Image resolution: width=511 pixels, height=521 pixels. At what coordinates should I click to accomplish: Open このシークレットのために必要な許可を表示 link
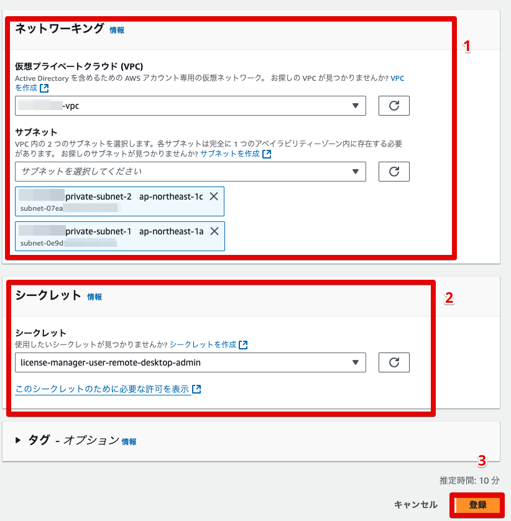[103, 389]
